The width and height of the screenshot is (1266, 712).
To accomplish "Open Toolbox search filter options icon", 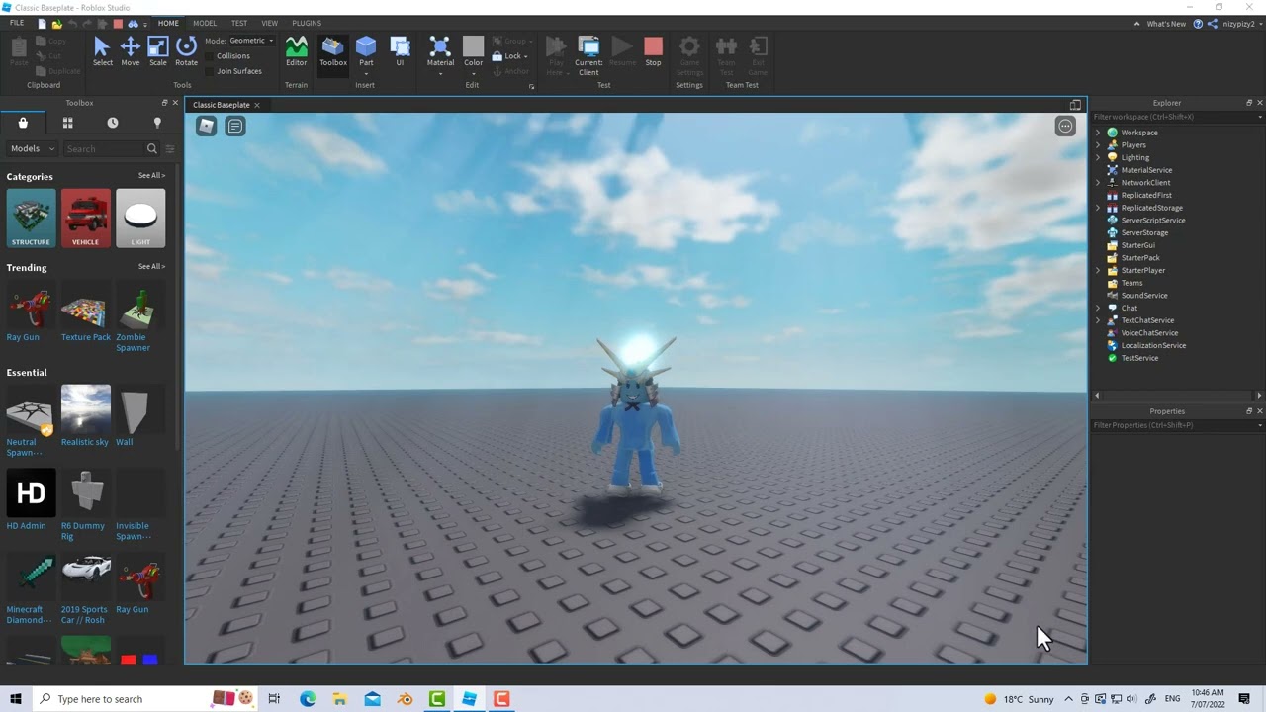I will point(170,148).
